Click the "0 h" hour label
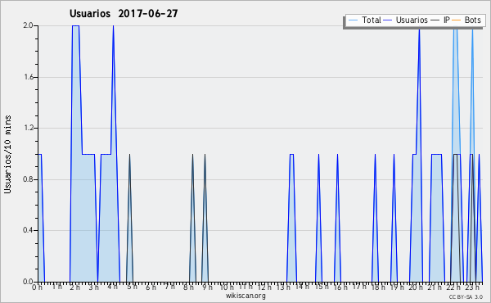Viewport: 491px width, 303px height. coord(38,287)
